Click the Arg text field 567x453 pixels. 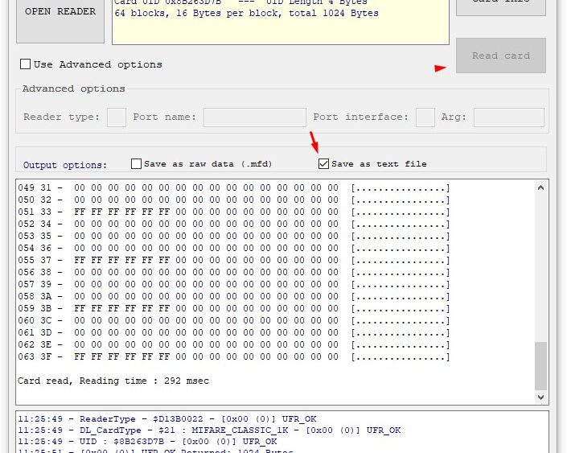click(x=509, y=117)
